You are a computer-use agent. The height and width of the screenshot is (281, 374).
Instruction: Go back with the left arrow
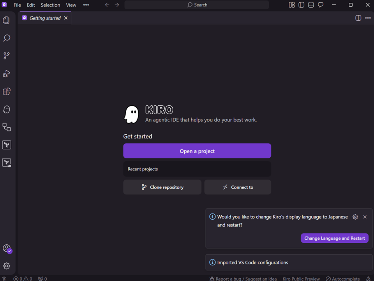(107, 5)
